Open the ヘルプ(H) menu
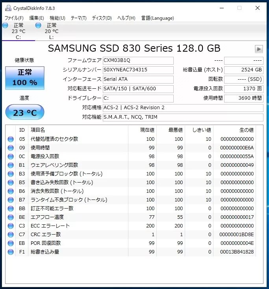The width and height of the screenshot is (269, 289). 126,18
